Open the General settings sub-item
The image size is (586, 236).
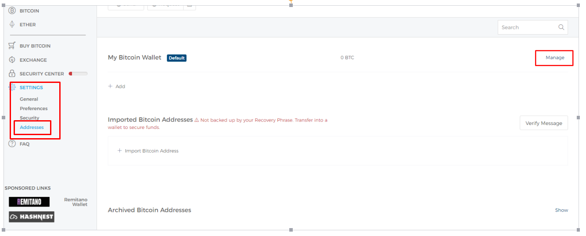29,99
